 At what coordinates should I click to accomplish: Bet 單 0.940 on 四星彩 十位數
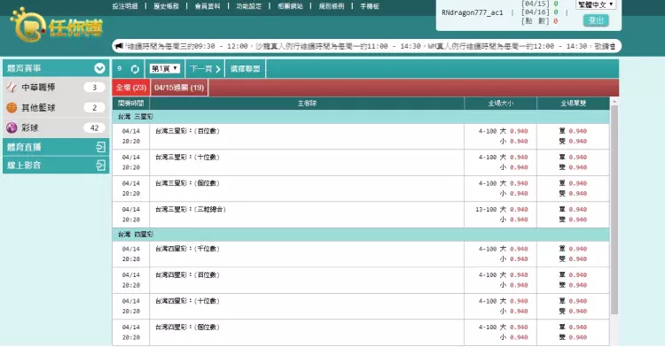(x=577, y=301)
